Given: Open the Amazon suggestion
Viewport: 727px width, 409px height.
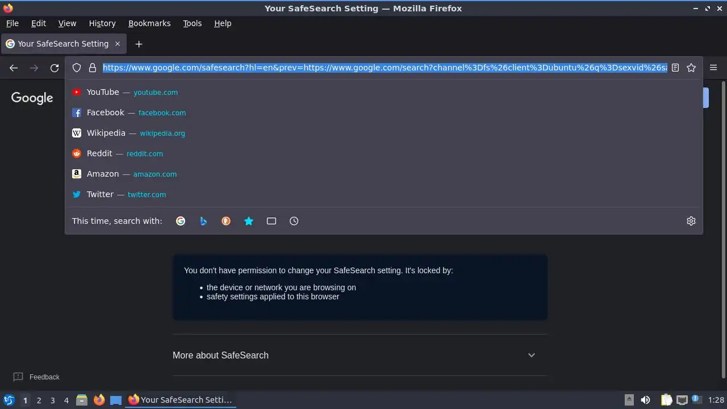Looking at the screenshot, I should click(384, 174).
